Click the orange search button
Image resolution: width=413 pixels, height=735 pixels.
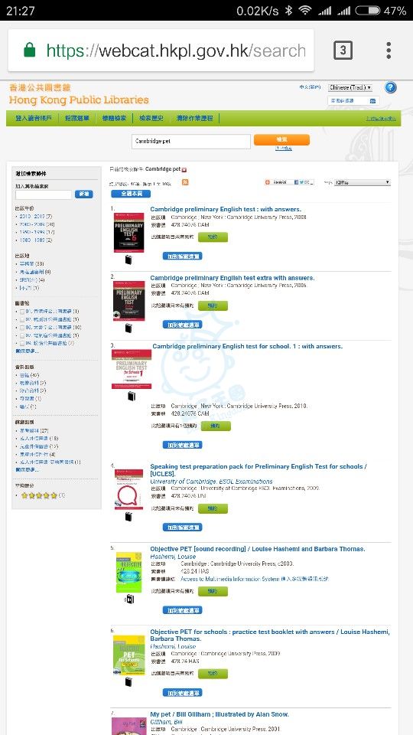pos(281,139)
